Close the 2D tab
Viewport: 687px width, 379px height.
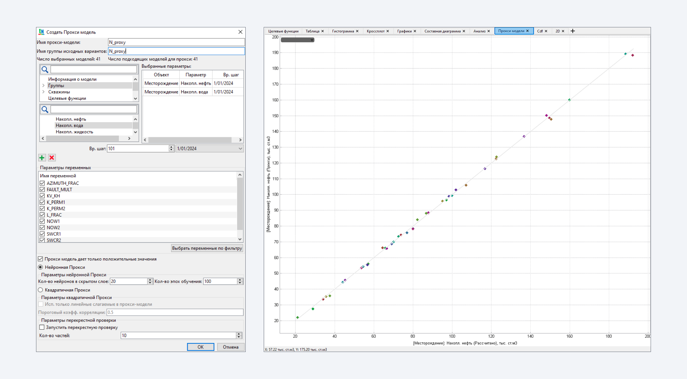pos(563,31)
